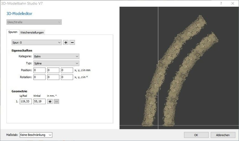Click the Winkel field with 55,19
Viewport: 239px width, 141px height.
40,102
